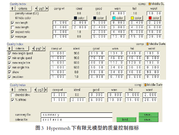Toggle the skew checkbox
179x135 pixels.
(10, 72)
